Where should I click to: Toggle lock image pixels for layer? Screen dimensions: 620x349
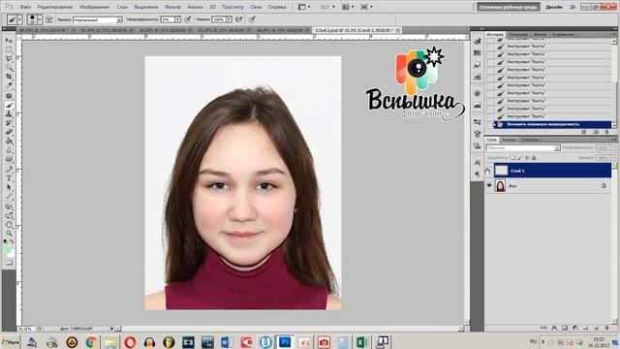pyautogui.click(x=520, y=157)
